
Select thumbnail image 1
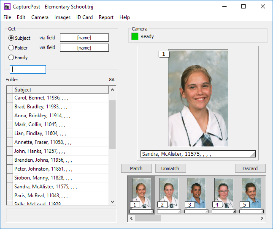click(141, 193)
